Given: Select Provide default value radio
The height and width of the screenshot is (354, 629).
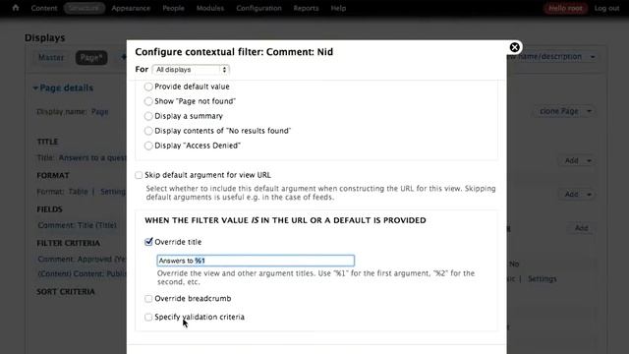Looking at the screenshot, I should 148,87.
